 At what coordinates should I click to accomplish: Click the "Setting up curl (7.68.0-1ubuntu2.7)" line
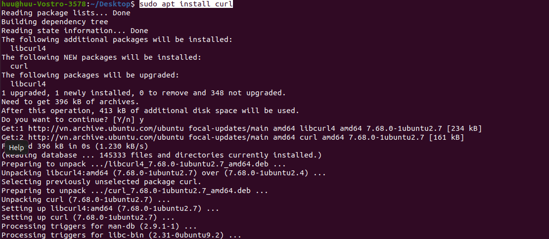click(88, 217)
